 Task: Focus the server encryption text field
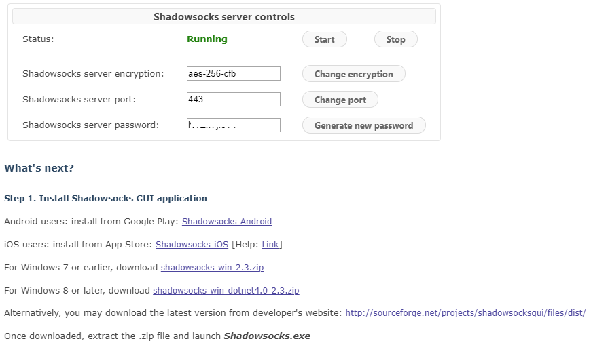point(233,74)
